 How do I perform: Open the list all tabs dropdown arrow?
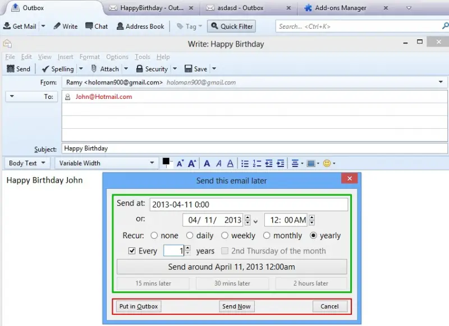click(409, 8)
